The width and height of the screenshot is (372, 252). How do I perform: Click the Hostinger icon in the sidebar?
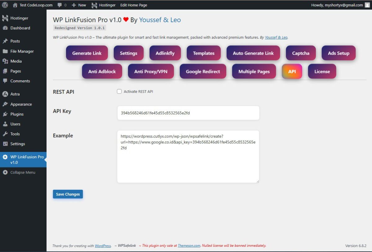(x=5, y=18)
